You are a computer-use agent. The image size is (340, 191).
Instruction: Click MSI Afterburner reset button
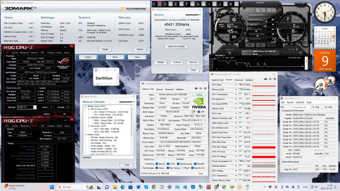261,45
